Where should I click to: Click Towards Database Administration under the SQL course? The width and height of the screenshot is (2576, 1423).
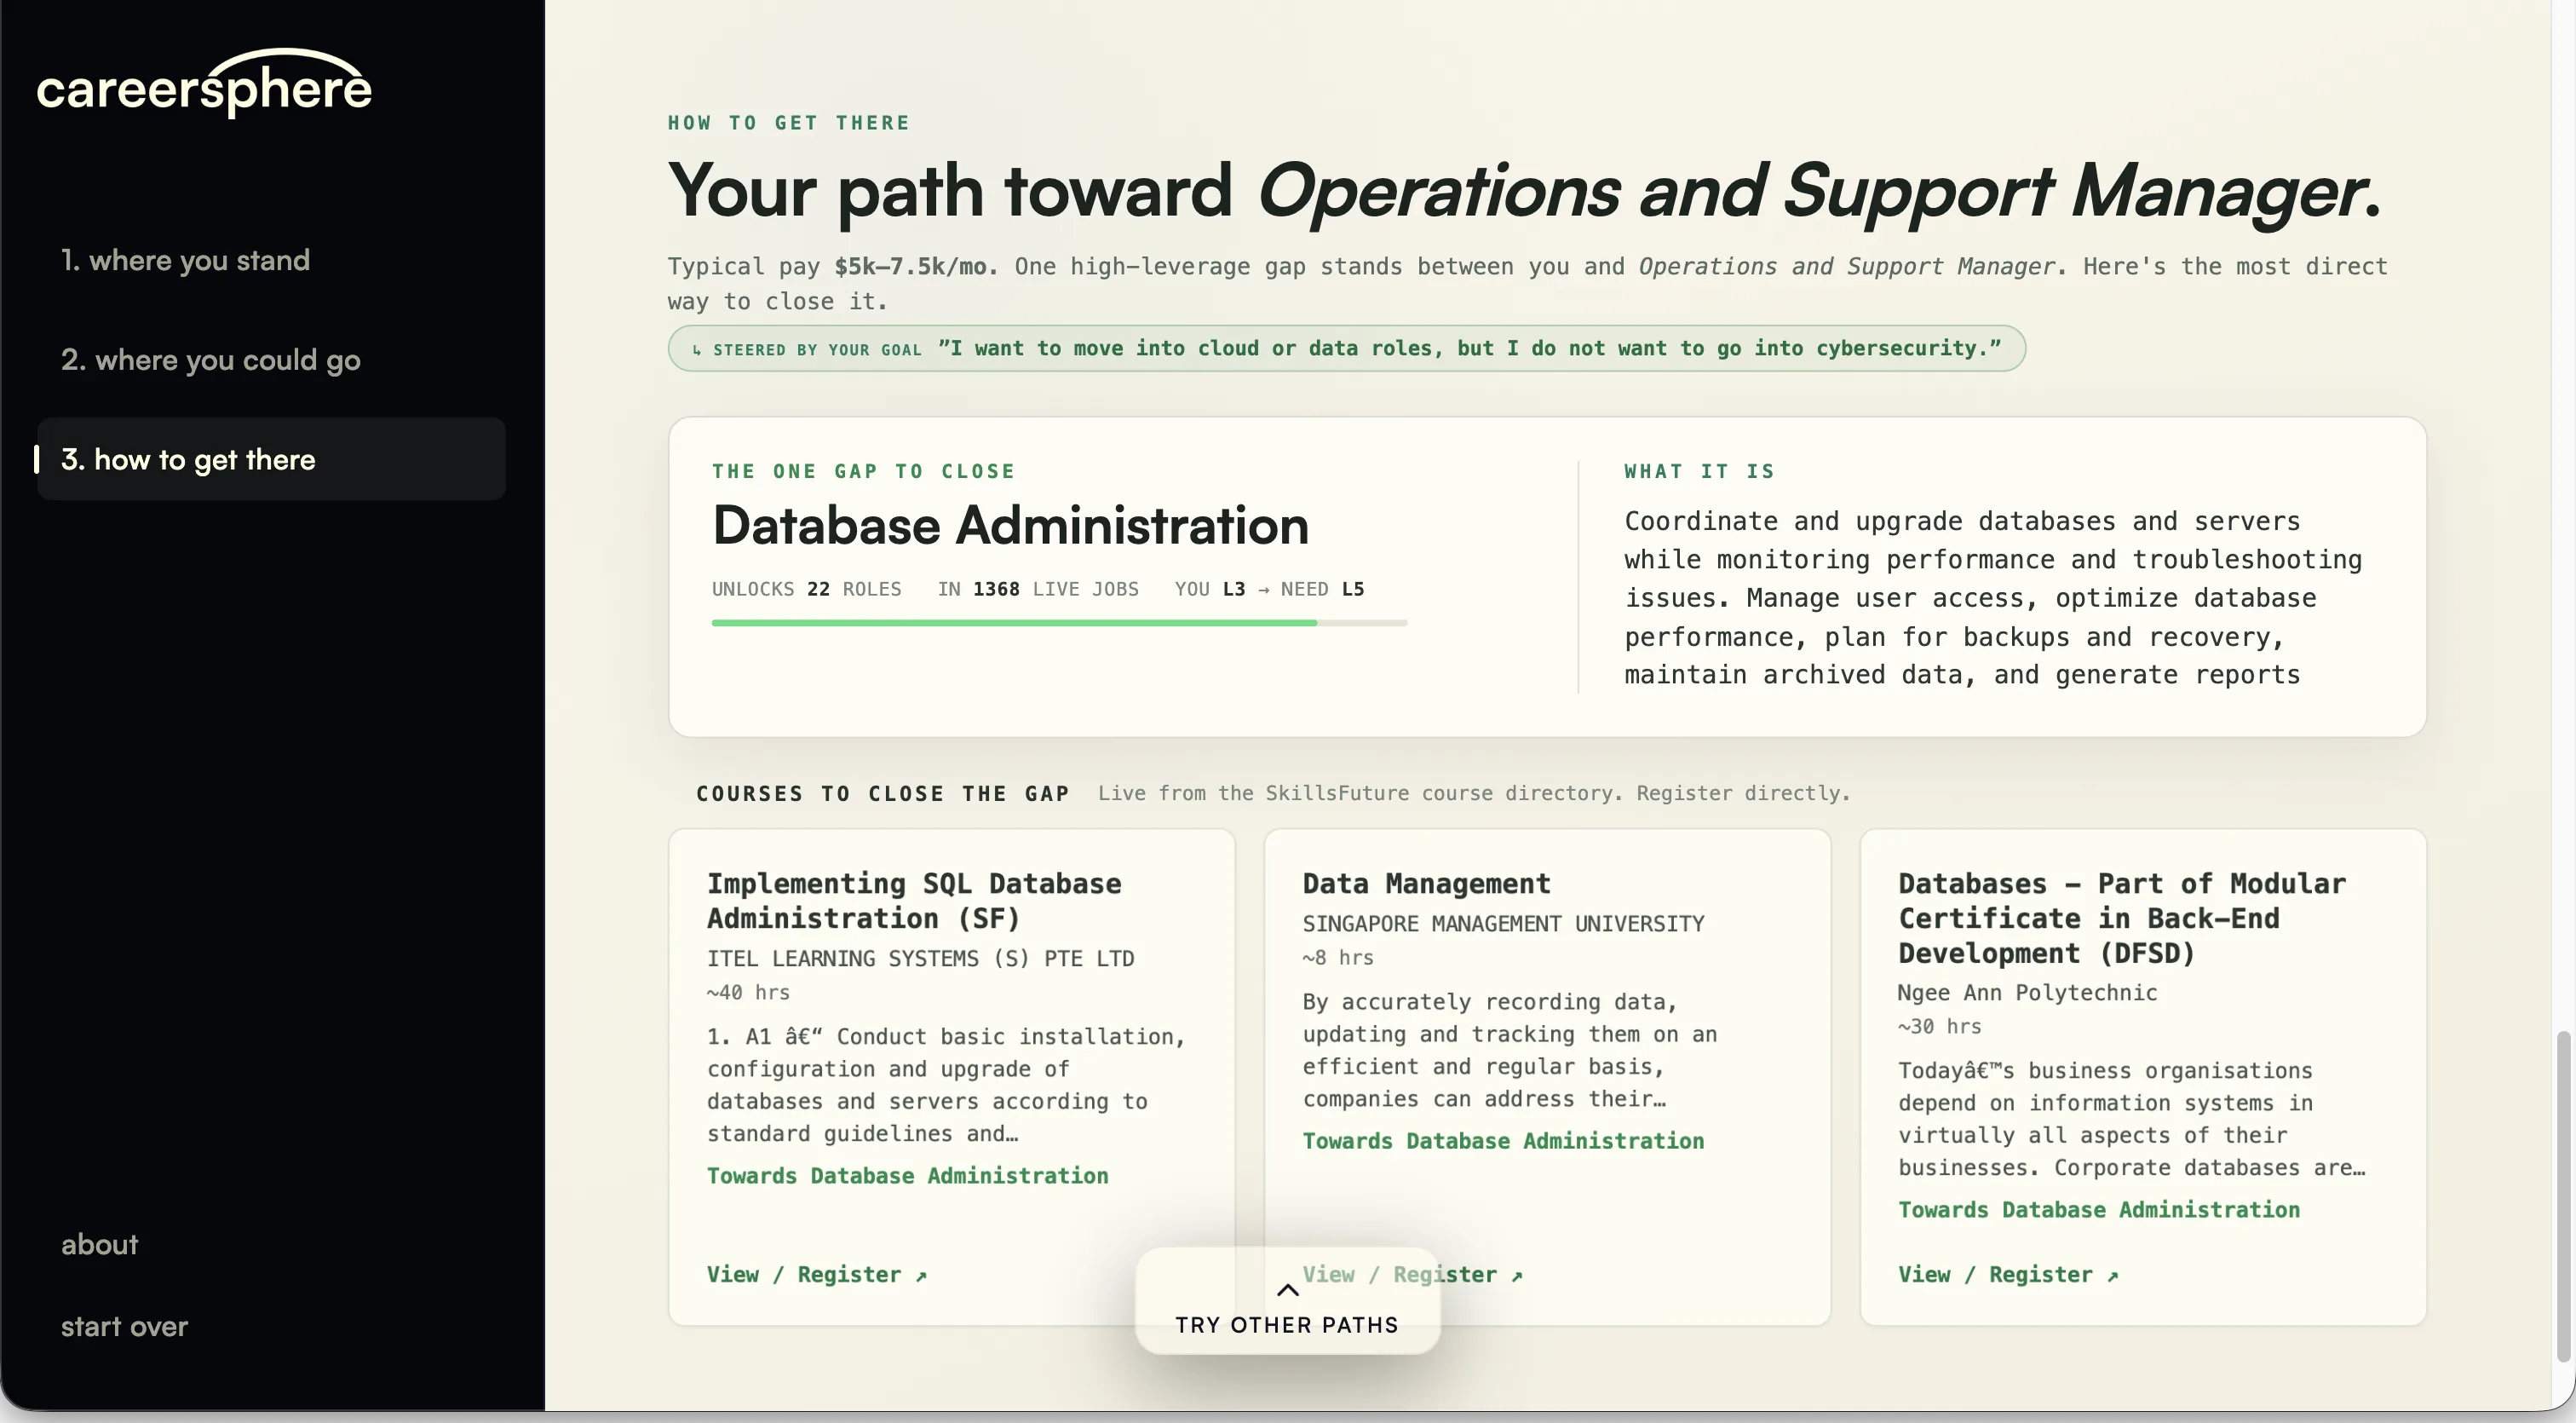pyautogui.click(x=907, y=1175)
